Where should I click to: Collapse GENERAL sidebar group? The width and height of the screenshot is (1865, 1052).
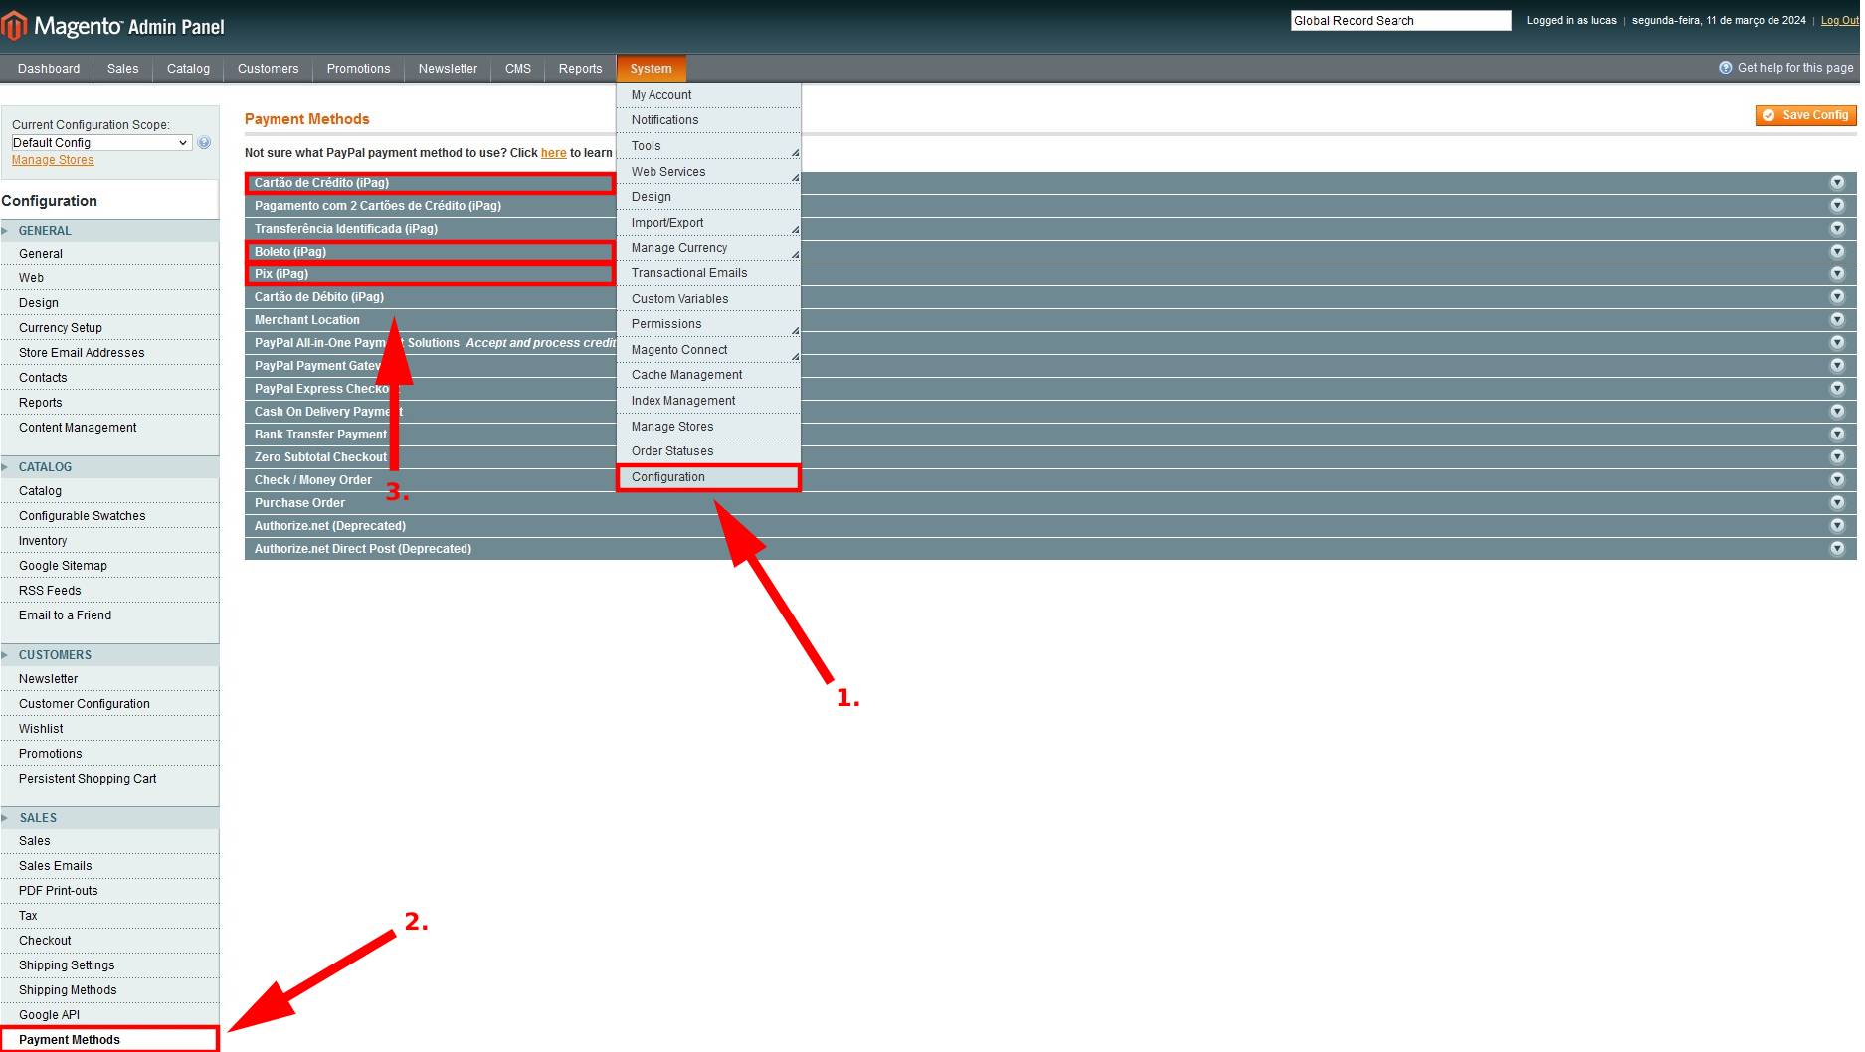[x=109, y=231]
